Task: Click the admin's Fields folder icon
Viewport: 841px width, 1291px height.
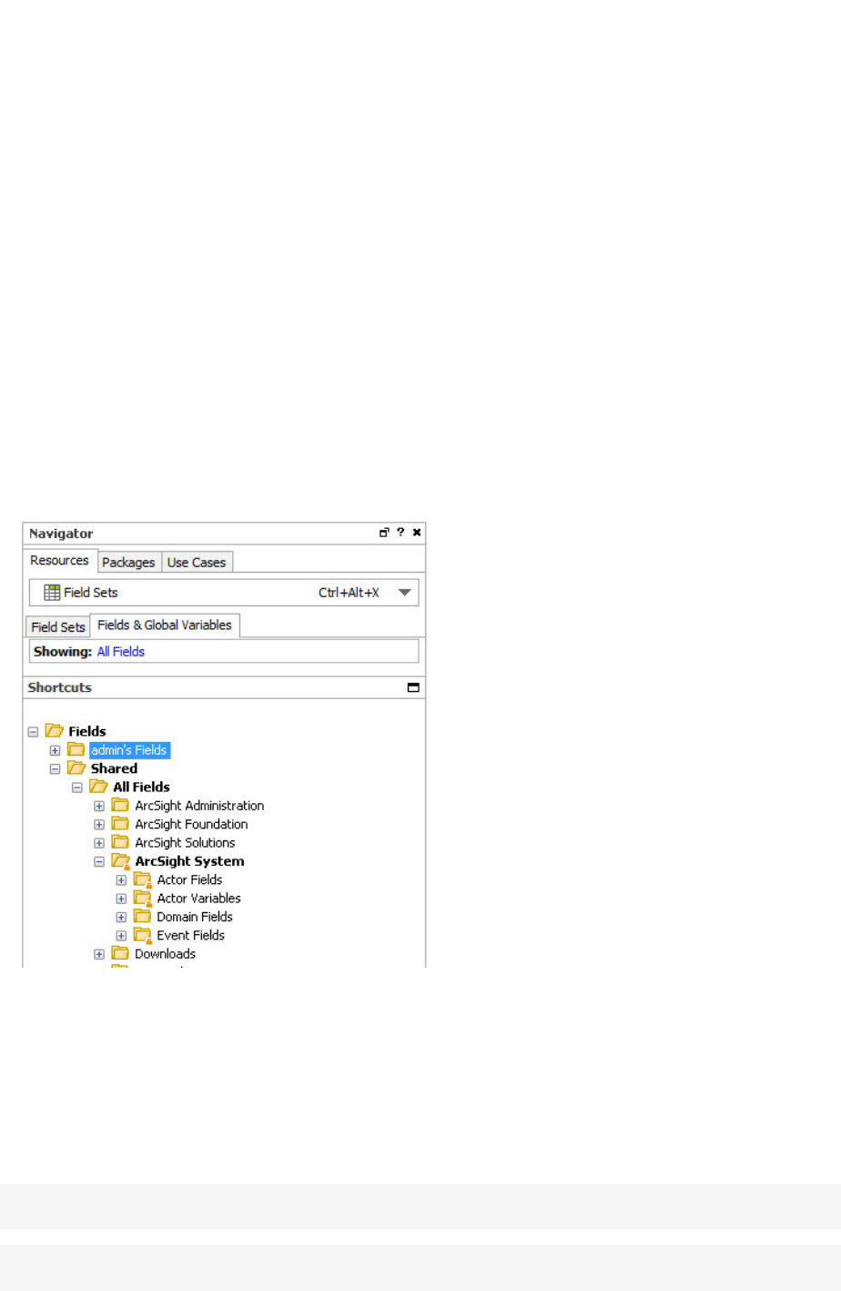Action: pyautogui.click(x=76, y=750)
